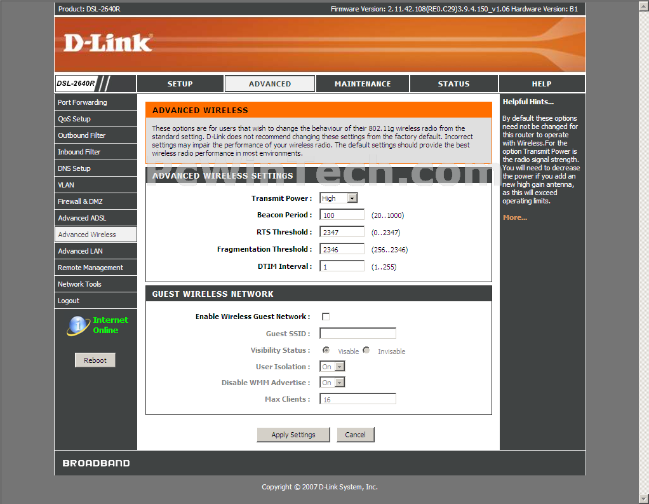Viewport: 649px width, 504px height.
Task: Click the page scrollbar up arrow
Action: click(644, 5)
